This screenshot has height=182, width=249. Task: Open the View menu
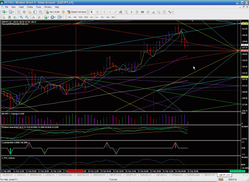(13, 7)
